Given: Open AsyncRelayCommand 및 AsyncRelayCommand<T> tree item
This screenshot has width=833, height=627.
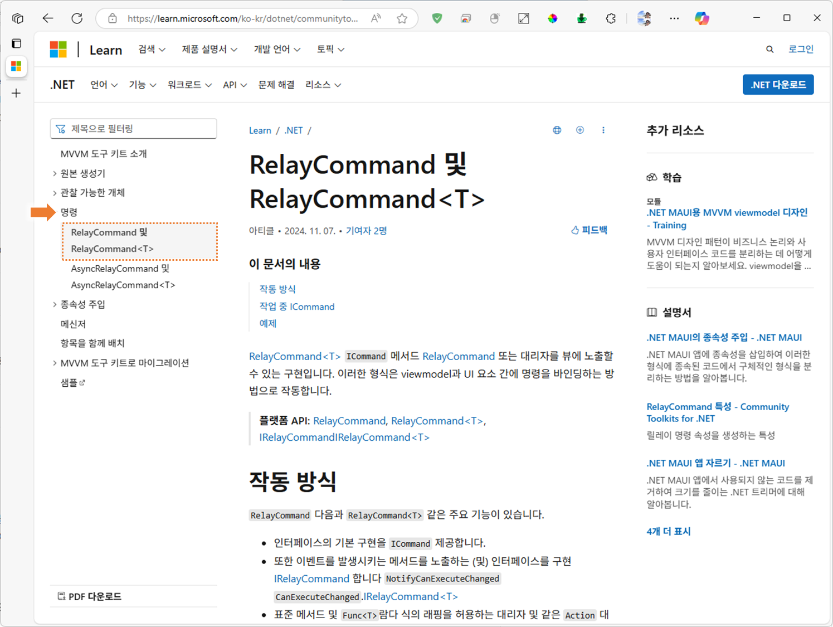Looking at the screenshot, I should [x=123, y=277].
